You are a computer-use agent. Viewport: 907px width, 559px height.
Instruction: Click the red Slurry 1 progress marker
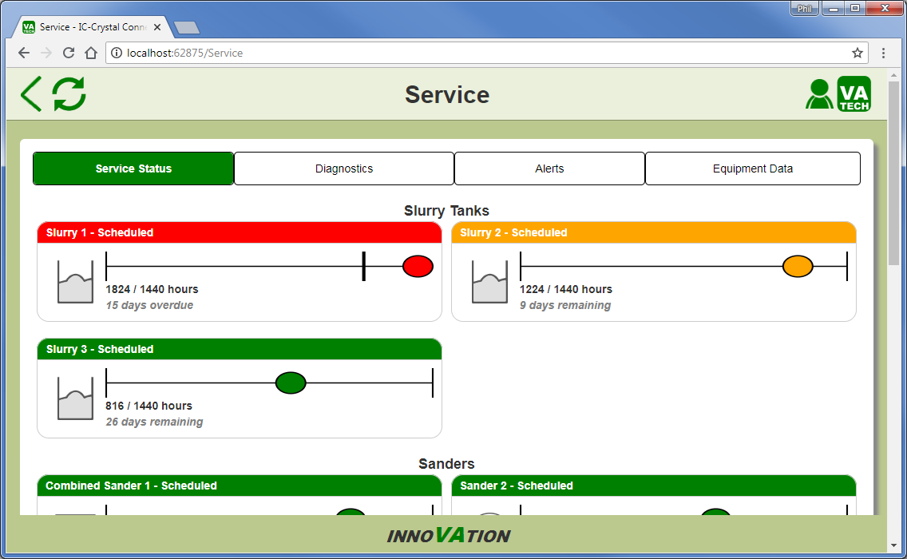click(418, 267)
